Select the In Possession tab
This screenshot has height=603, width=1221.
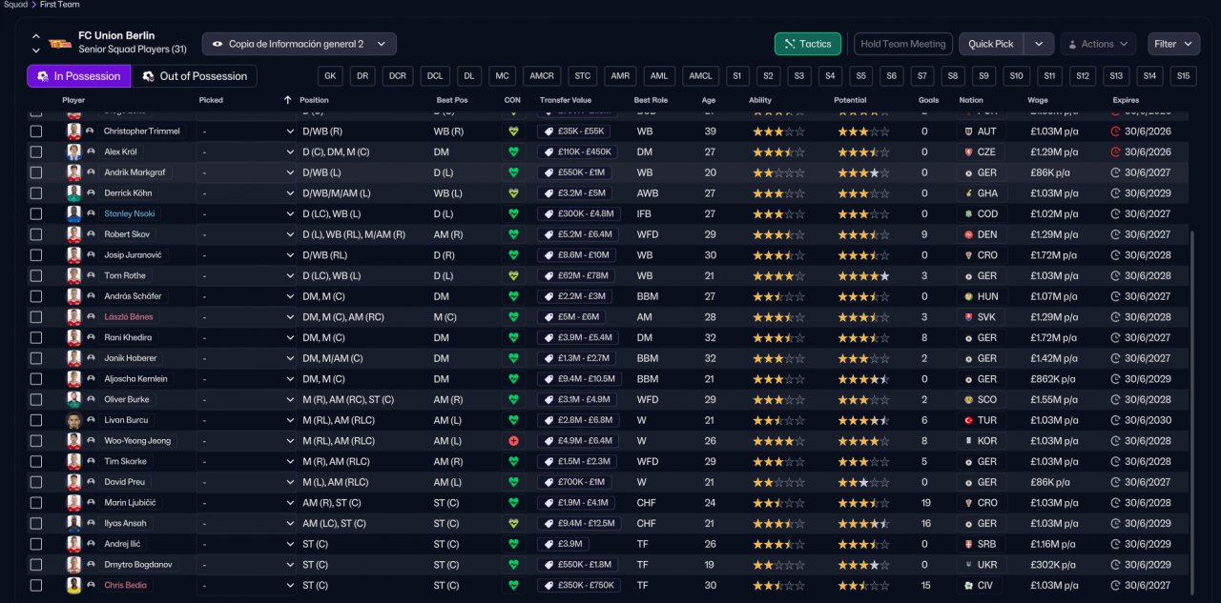pyautogui.click(x=78, y=76)
